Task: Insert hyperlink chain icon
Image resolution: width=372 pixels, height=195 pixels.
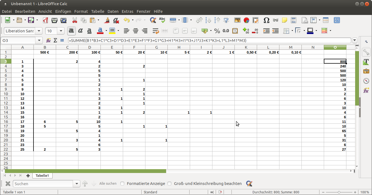Action: pos(276,20)
